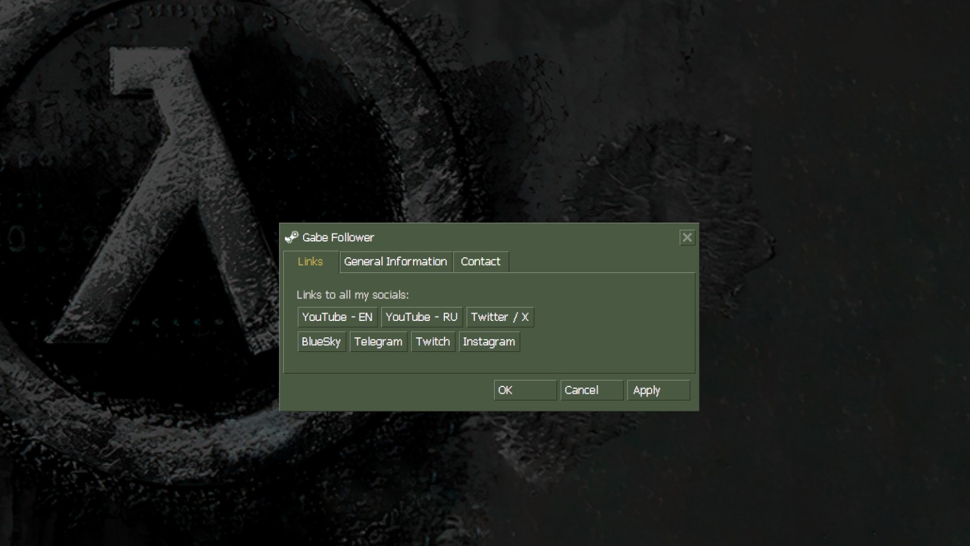
Task: Click empty title bar space left of close button
Action: 546,237
